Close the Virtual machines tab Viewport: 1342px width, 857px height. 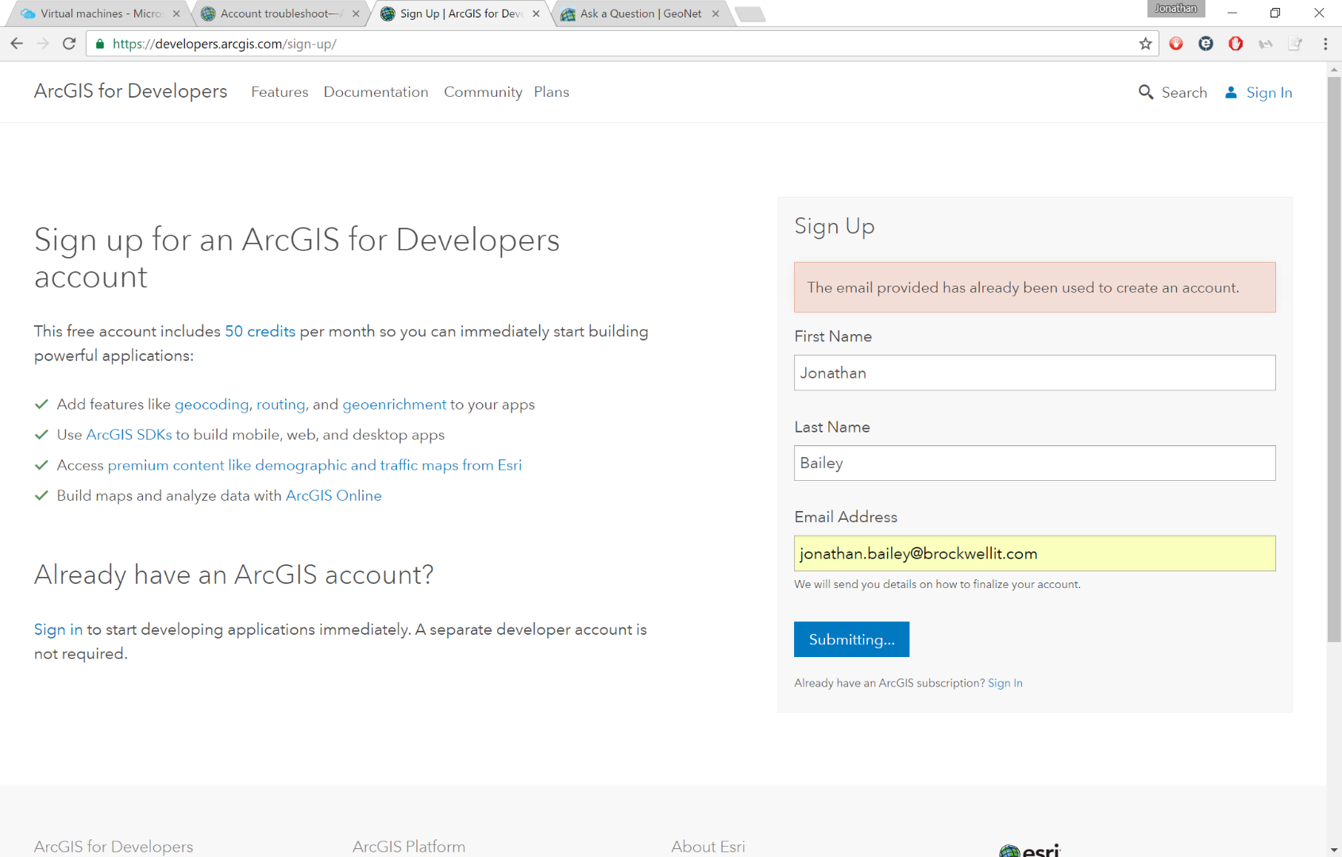[176, 13]
